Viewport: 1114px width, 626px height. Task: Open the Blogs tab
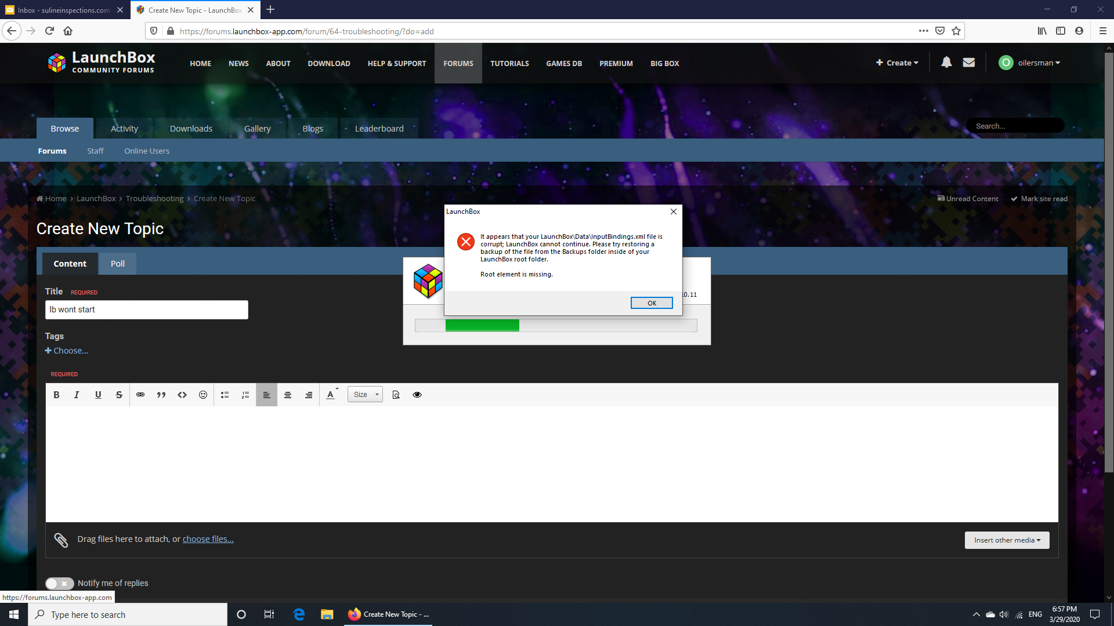[x=313, y=129]
